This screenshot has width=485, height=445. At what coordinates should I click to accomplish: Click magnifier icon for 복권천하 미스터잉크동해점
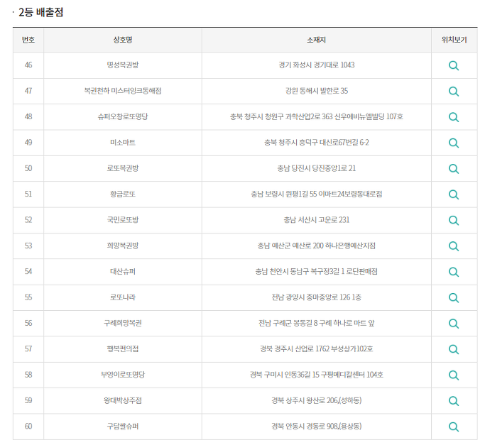[x=454, y=92]
